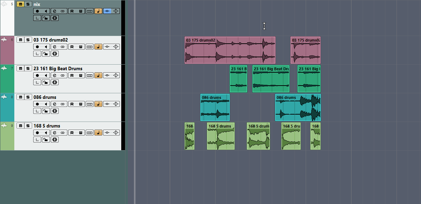Record enable the 168 5 drums track
Image resolution: width=421 pixels, height=204 pixels.
[x=37, y=132]
